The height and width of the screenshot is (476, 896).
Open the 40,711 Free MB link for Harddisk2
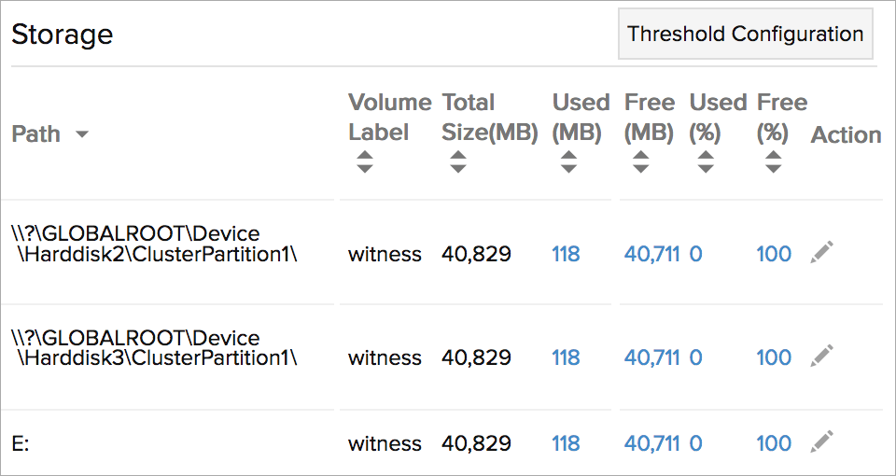(x=651, y=254)
